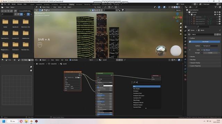Image resolution: width=222 pixels, height=124 pixels.
Task: Adjust the world Strength slider value
Action: [x=211, y=53]
